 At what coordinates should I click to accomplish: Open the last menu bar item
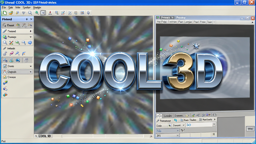(37, 7)
